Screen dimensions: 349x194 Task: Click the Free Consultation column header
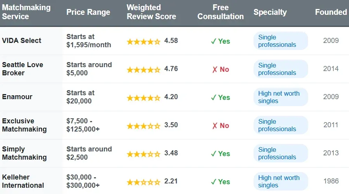[220, 12]
